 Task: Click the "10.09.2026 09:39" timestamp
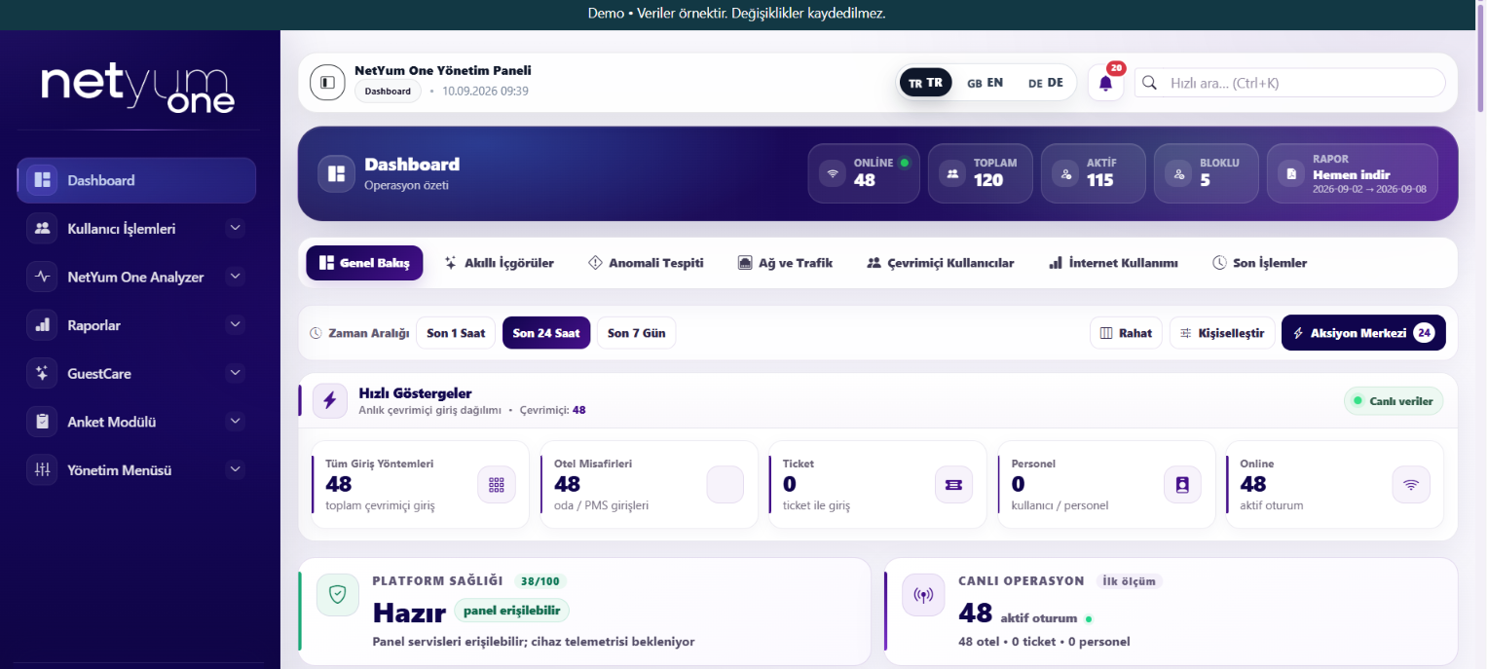[485, 92]
